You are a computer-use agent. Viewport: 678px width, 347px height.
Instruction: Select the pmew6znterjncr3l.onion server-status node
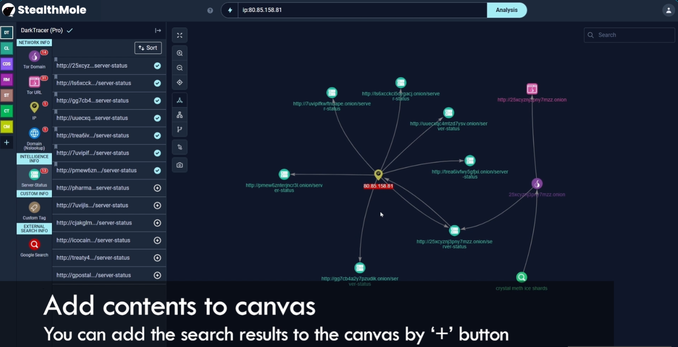point(284,174)
